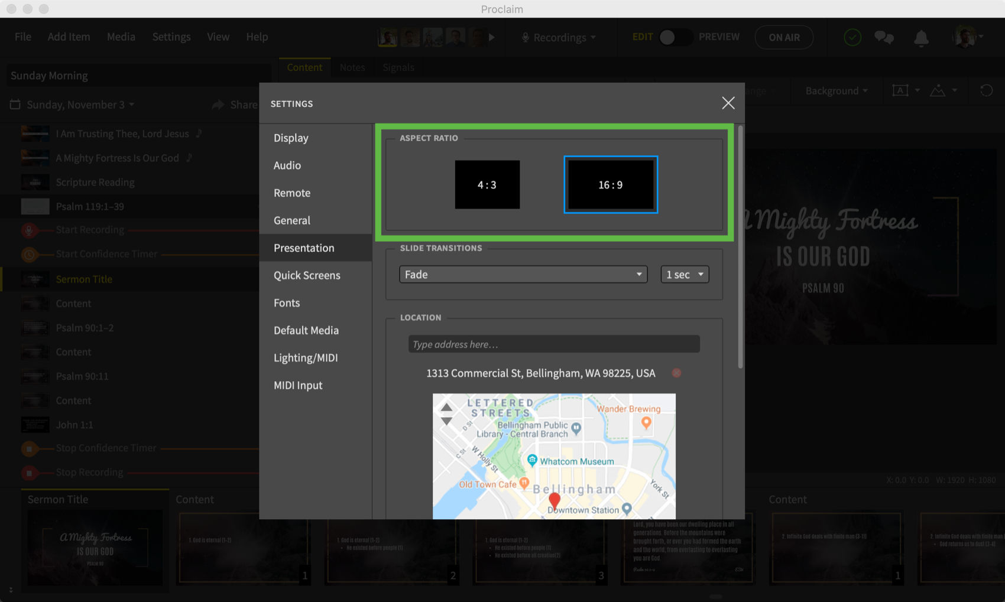Open Audio settings section
Image resolution: width=1005 pixels, height=602 pixels.
pos(316,165)
